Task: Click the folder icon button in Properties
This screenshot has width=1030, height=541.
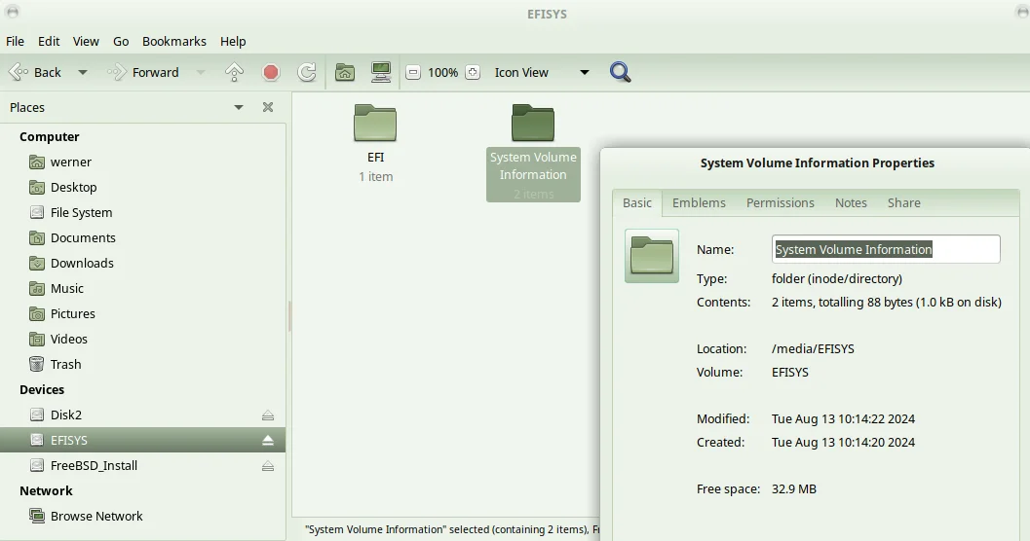Action: [652, 256]
